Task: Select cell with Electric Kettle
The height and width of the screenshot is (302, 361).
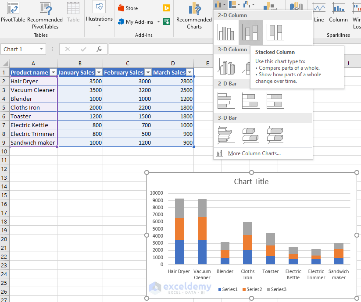Action: click(x=33, y=125)
